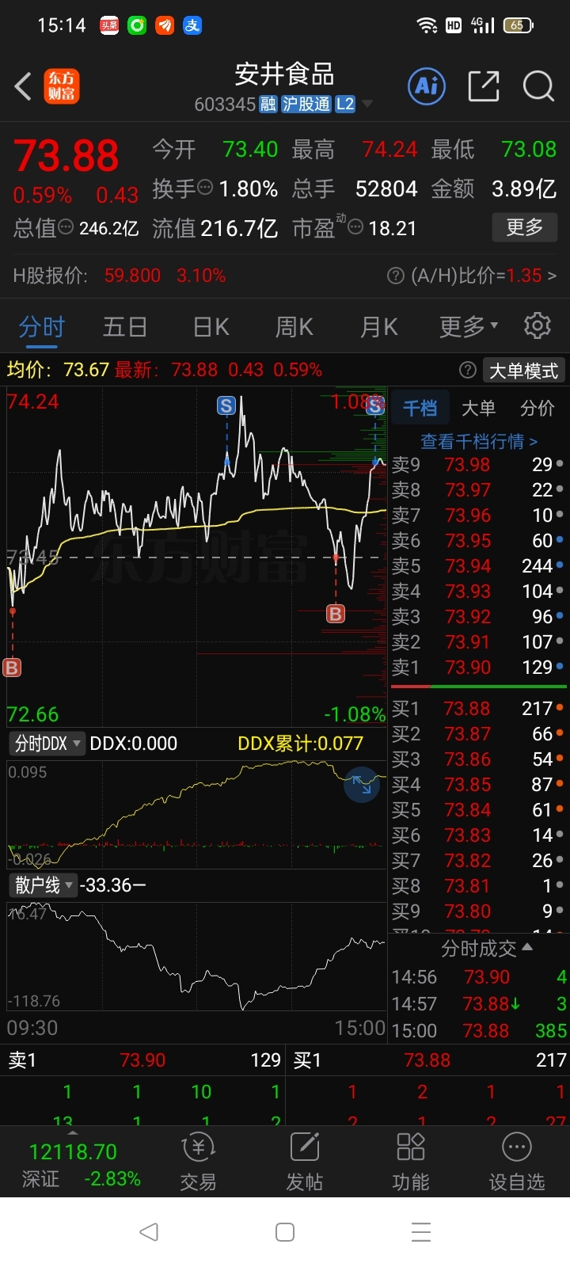Tap the 14:56 trade record 73.90
Screen dimensions: 570x1267
point(479,977)
